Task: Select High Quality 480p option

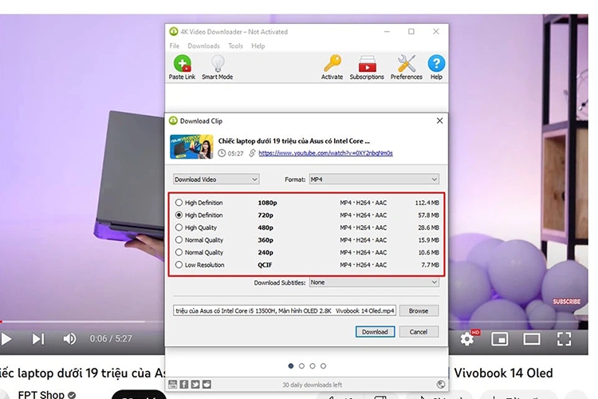Action: [179, 227]
